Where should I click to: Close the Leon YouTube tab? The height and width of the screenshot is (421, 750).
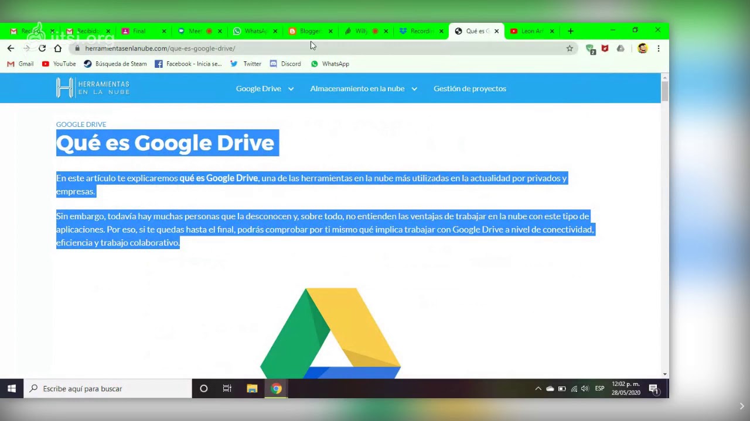point(552,32)
